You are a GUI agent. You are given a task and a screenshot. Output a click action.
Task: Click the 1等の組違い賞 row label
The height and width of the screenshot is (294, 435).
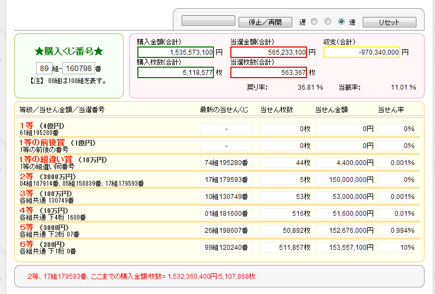tap(63, 160)
